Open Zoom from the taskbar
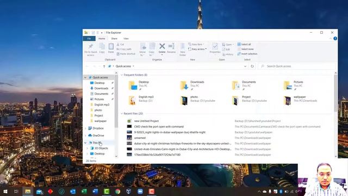Screen dimensions: 348x196 (140, 191)
